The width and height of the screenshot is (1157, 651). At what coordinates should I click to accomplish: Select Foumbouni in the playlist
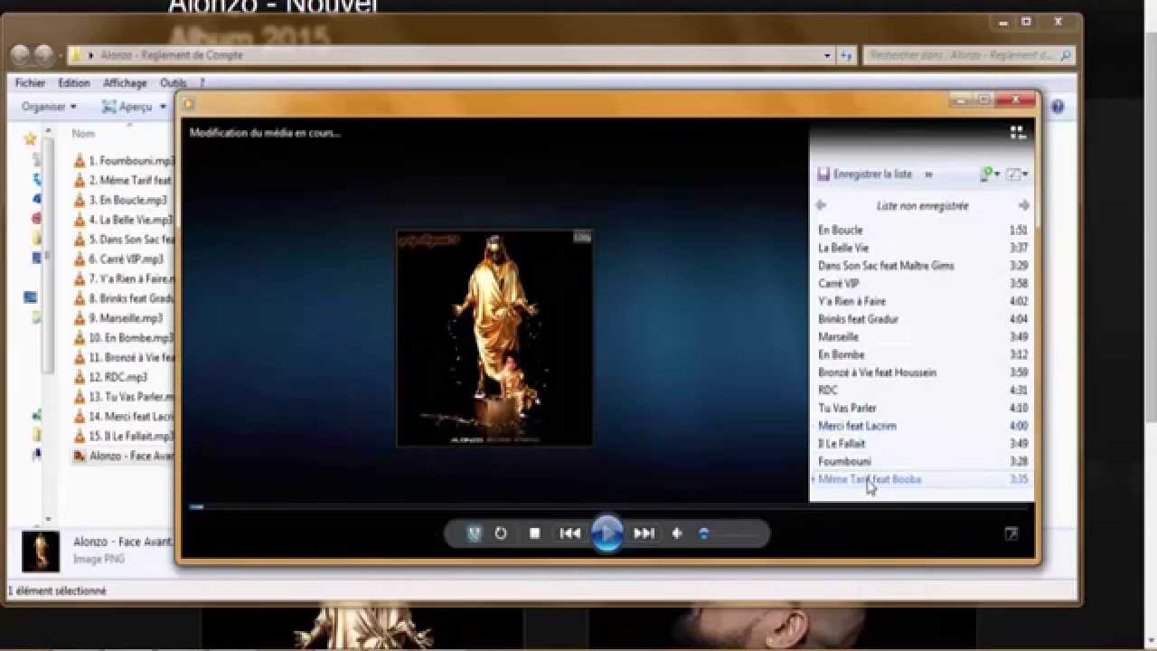pyautogui.click(x=922, y=461)
